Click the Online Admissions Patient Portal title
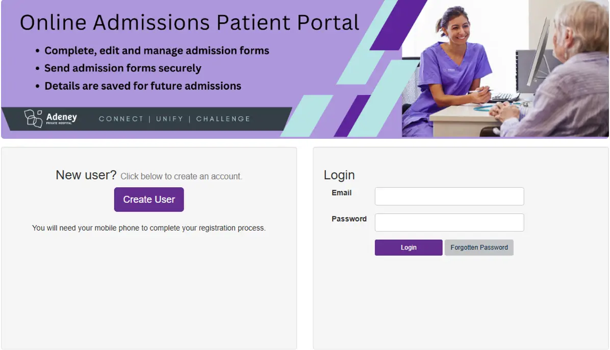The height and width of the screenshot is (350, 610). (189, 22)
